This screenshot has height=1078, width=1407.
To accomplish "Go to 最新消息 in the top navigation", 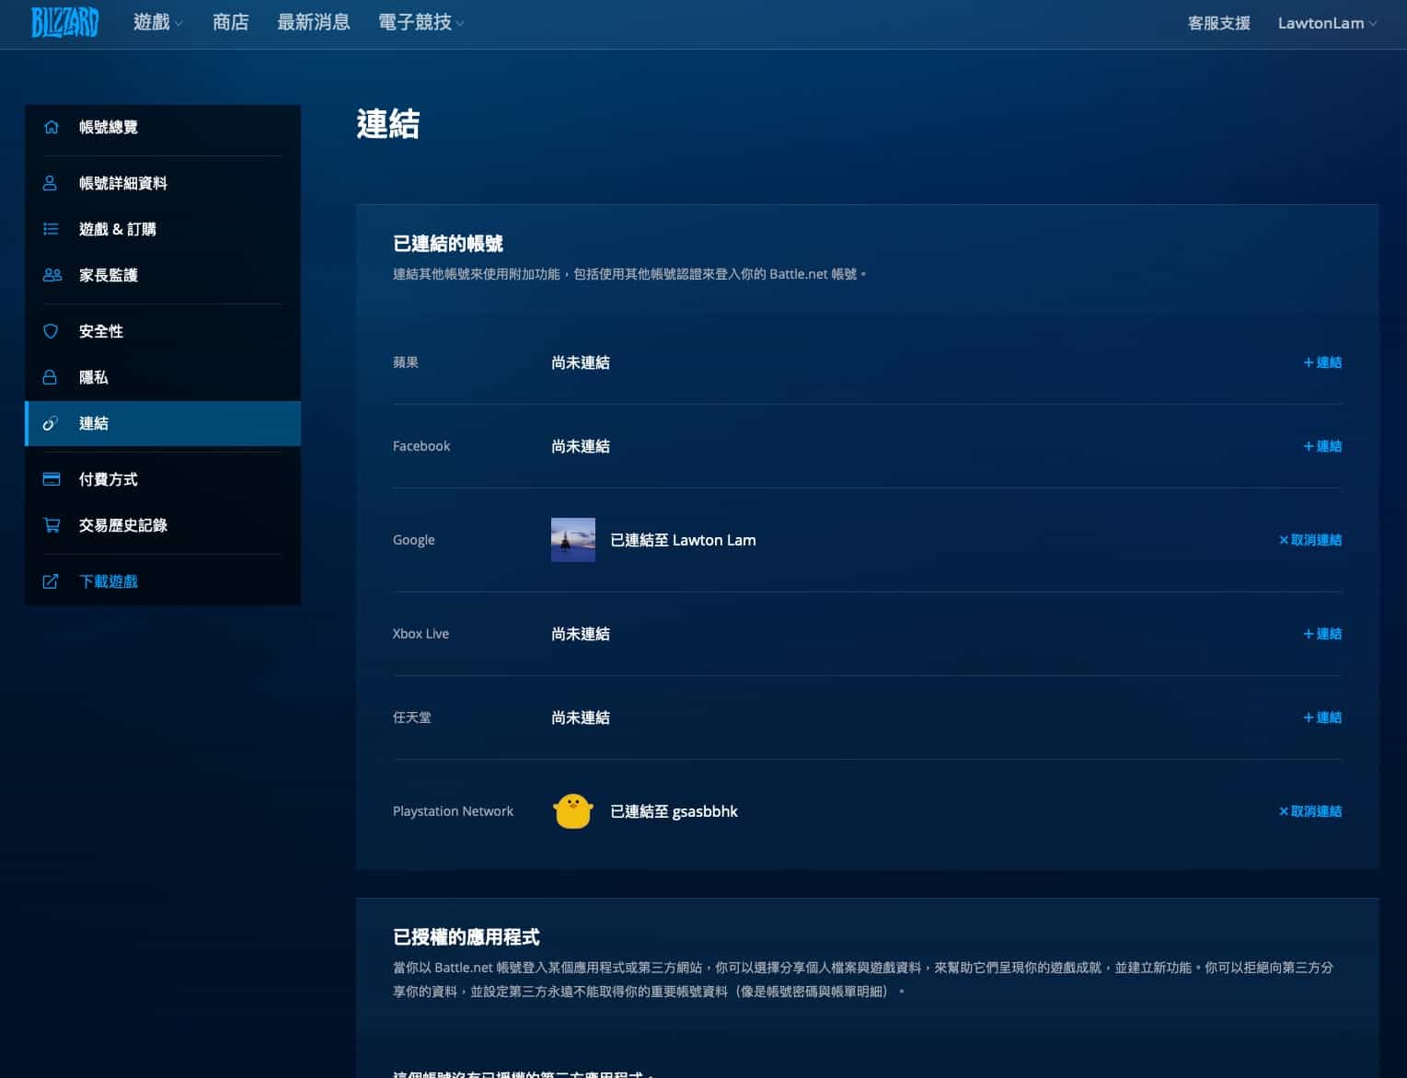I will pyautogui.click(x=313, y=23).
